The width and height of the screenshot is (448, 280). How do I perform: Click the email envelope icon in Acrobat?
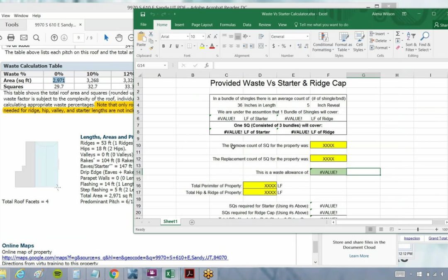tap(24, 37)
